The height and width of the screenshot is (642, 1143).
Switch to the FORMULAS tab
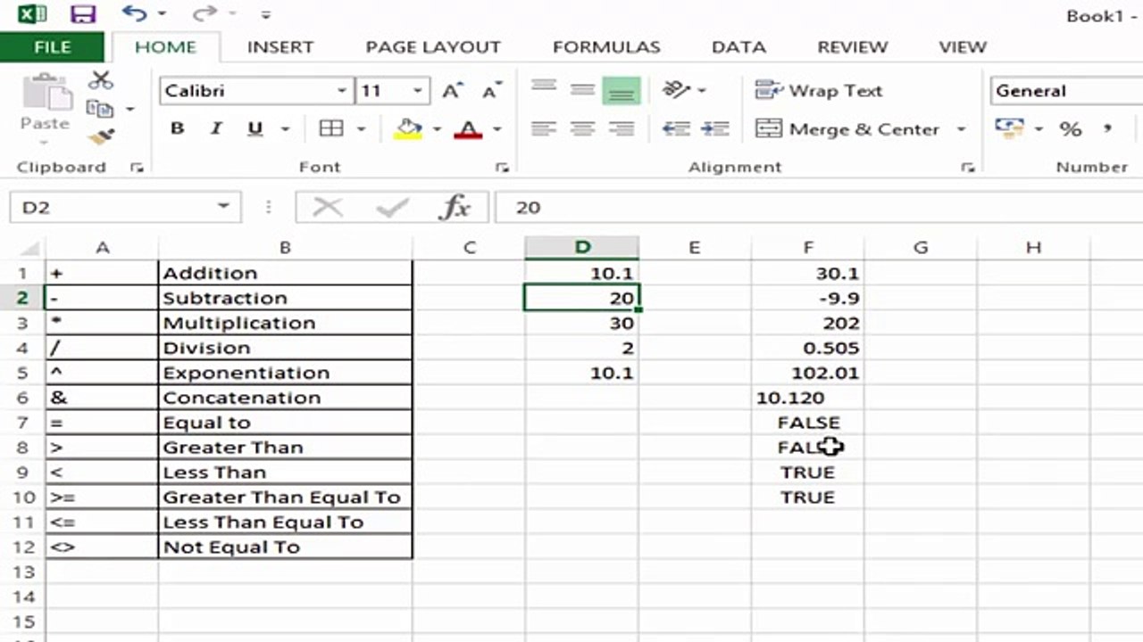point(606,47)
